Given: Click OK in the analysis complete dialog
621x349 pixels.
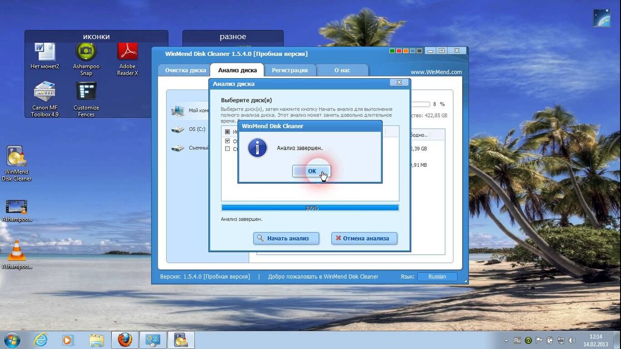Looking at the screenshot, I should coord(311,171).
